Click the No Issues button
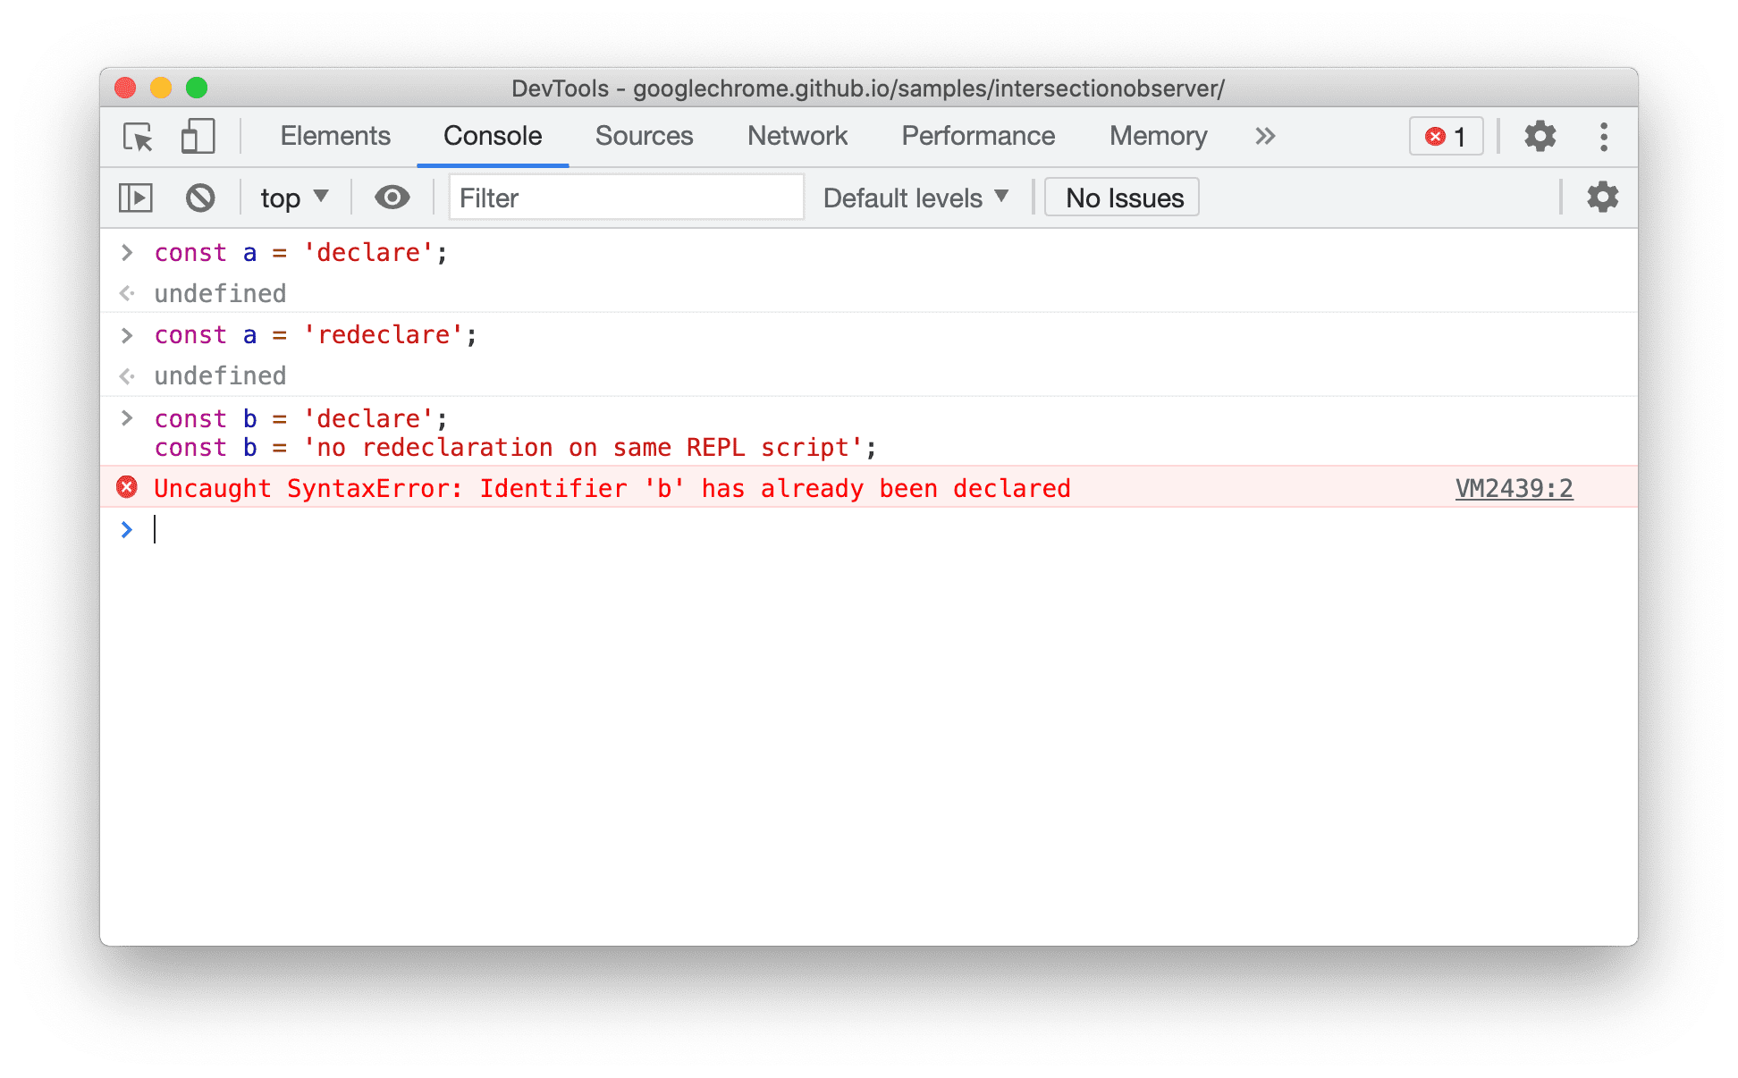 [1125, 198]
